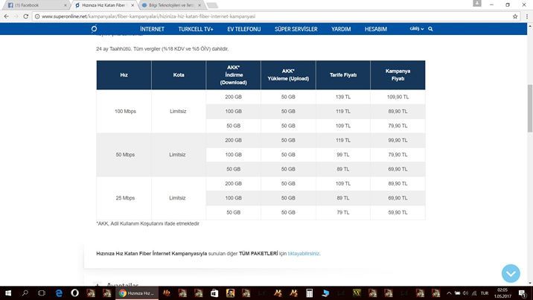Open the site search magnifier icon
Screen dimensions: 533x300
[x=430, y=29]
